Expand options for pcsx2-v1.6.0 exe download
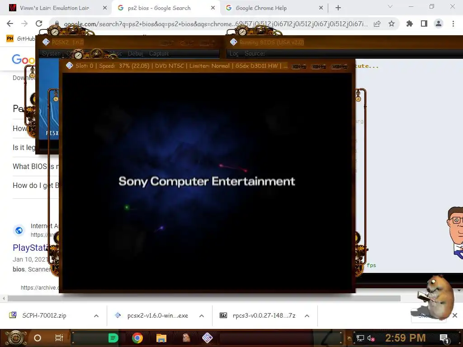The image size is (463, 347). pyautogui.click(x=202, y=316)
